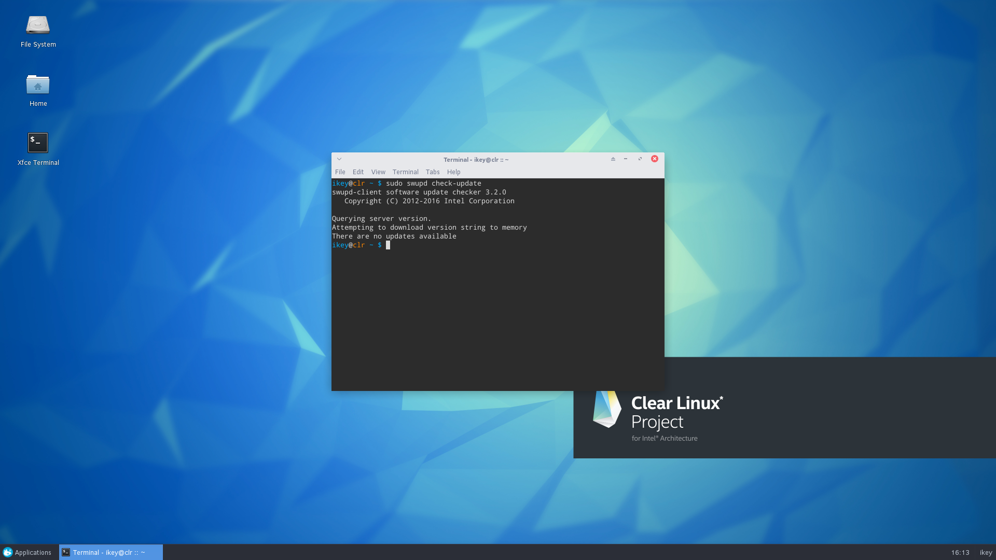Launch Xfce Terminal from desktop icon
996x560 pixels.
(38, 149)
